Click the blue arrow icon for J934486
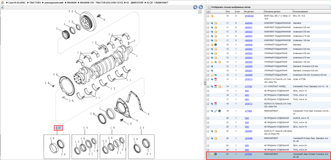The width and height of the screenshot is (331, 160). tap(212, 139)
